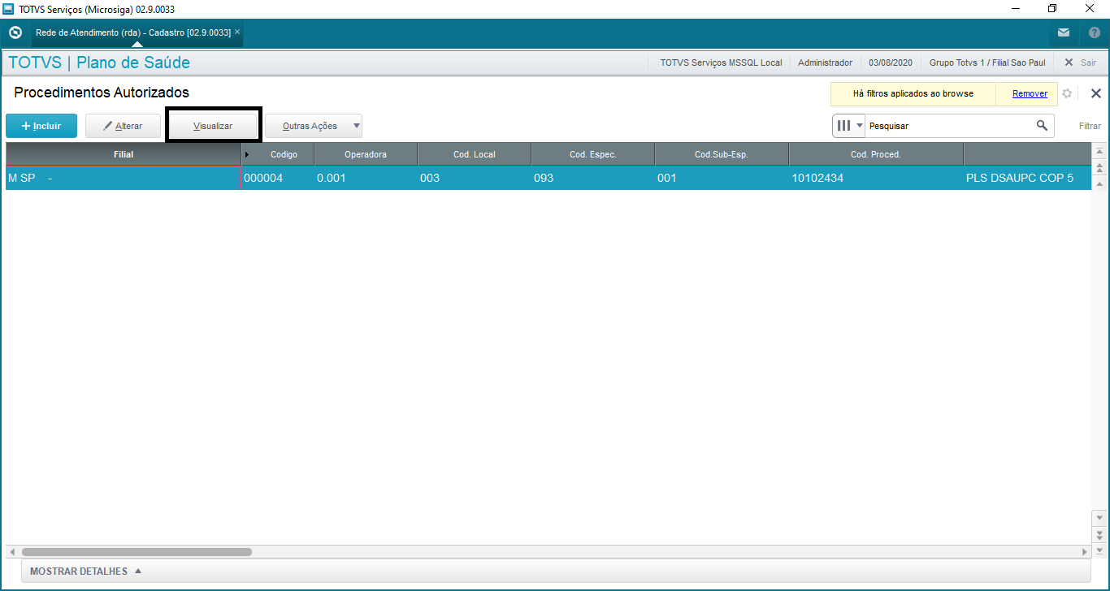Open the search column selector dropdown
The width and height of the screenshot is (1110, 591).
pyautogui.click(x=849, y=126)
